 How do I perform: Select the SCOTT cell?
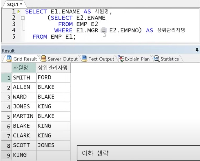click(x=24, y=145)
